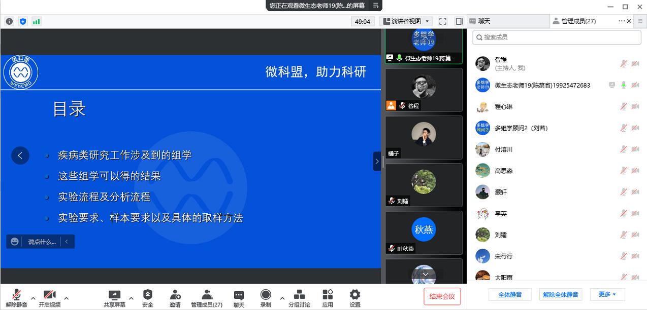The width and height of the screenshot is (647, 310).
Task: Click the 结束会议 end meeting button
Action: (x=442, y=296)
